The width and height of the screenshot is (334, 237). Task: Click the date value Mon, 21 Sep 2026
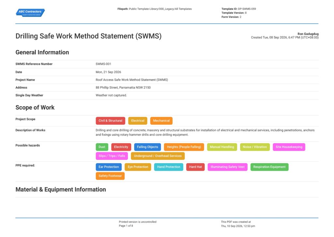(108, 72)
